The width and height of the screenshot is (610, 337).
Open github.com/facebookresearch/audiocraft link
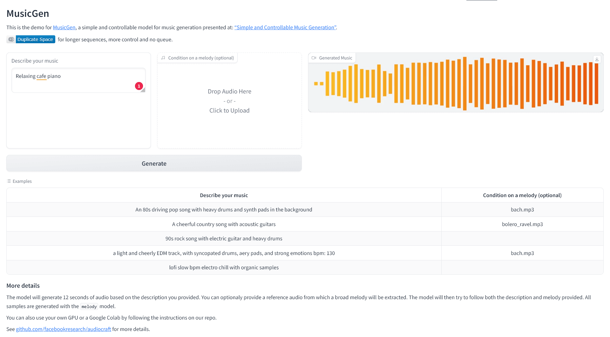tap(64, 329)
